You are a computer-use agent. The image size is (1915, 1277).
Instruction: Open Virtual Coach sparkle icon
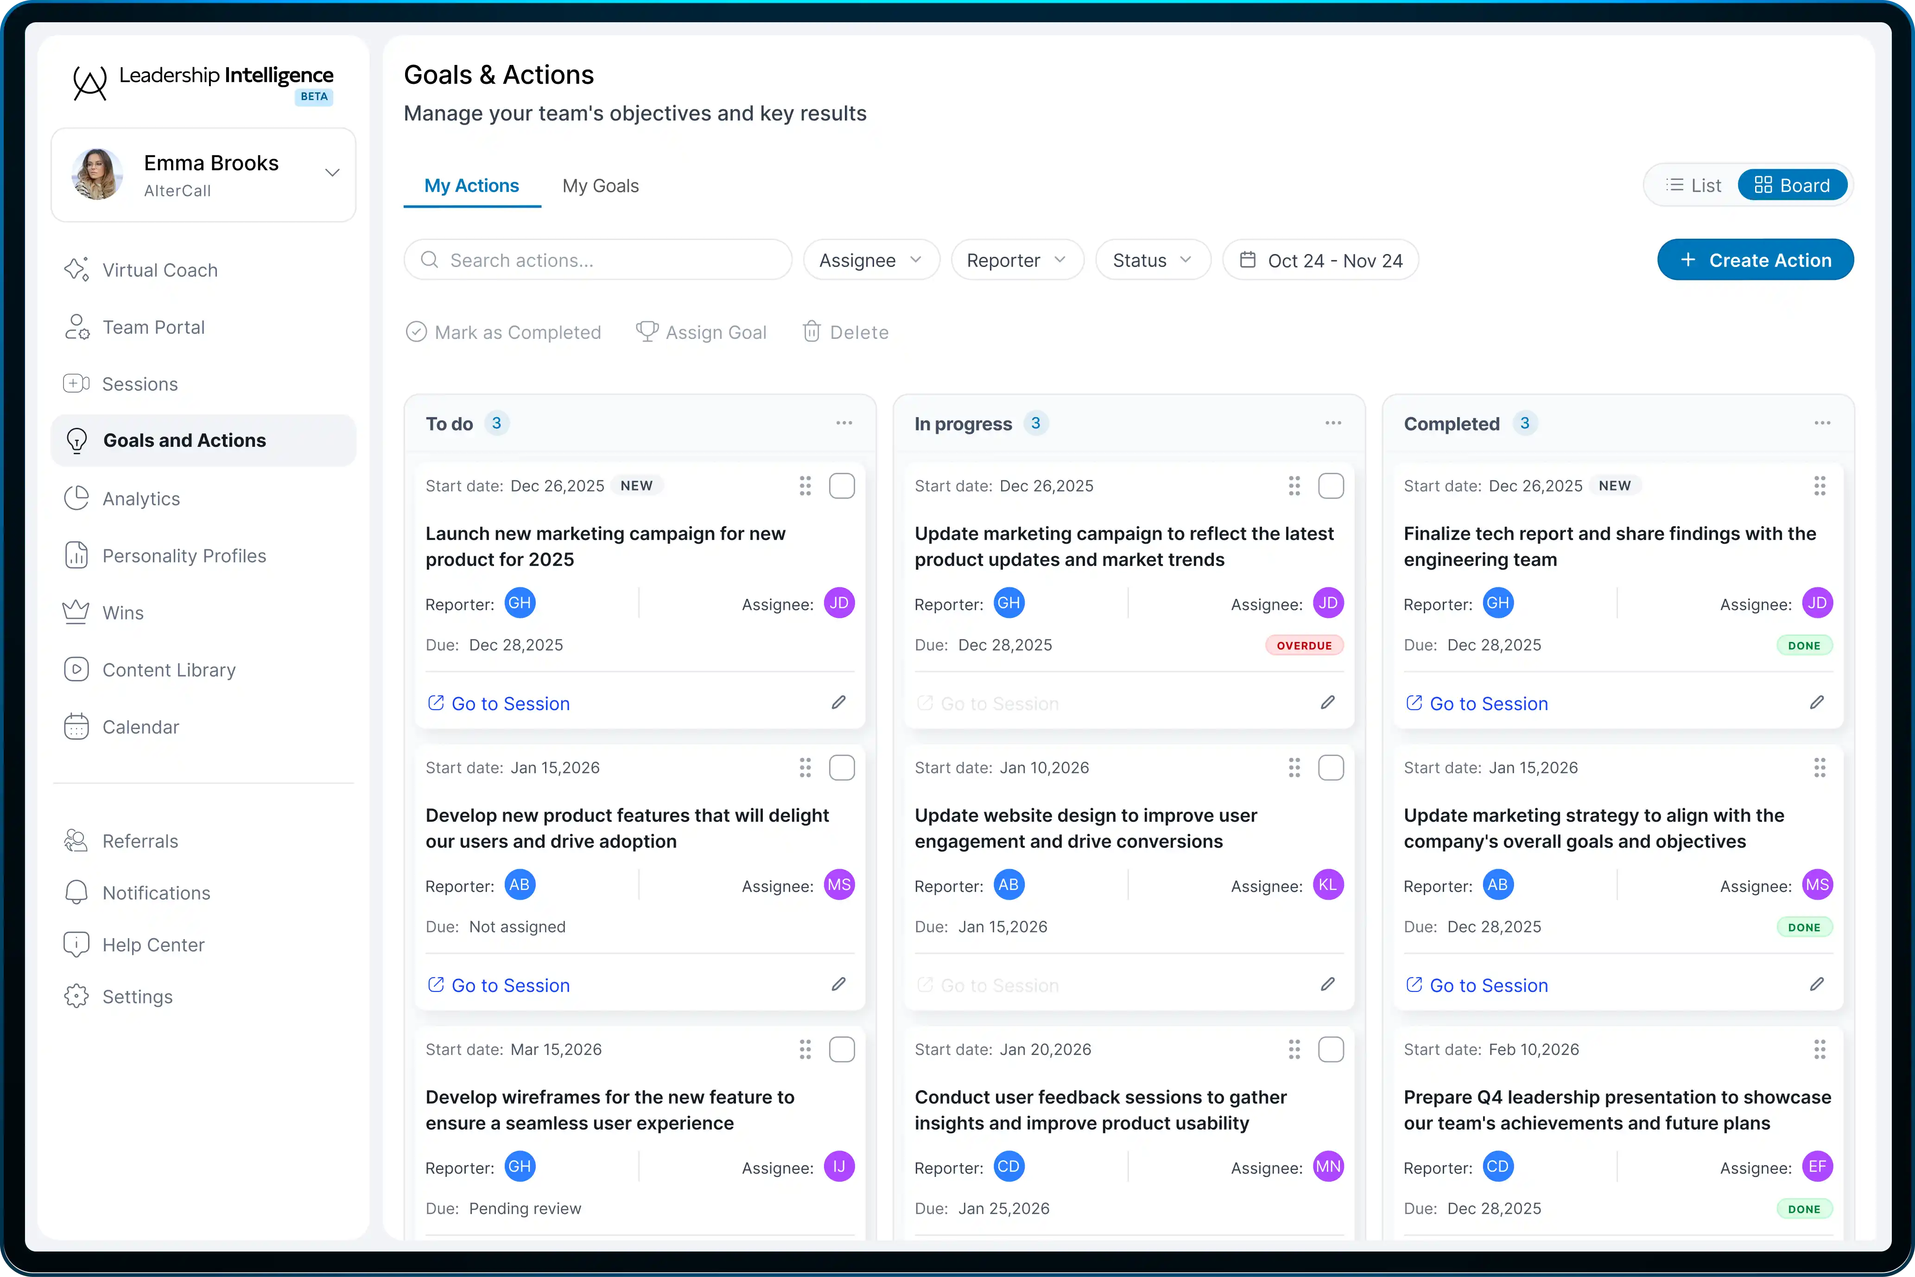tap(76, 270)
